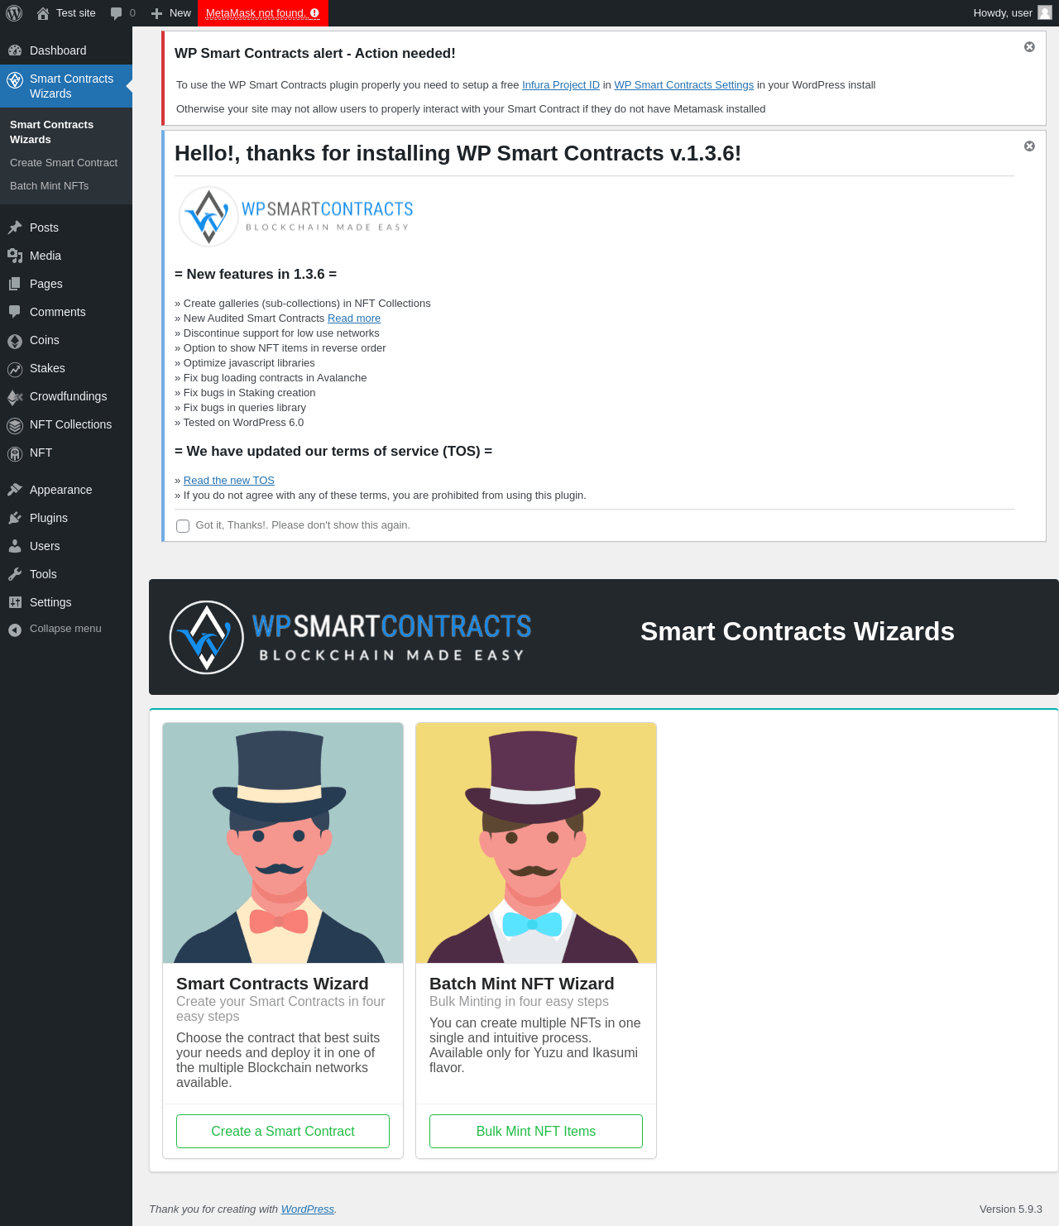
Task: Open WP Smart Contracts Settings link
Action: 683,85
